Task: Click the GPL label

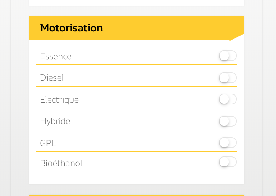Action: pos(48,143)
